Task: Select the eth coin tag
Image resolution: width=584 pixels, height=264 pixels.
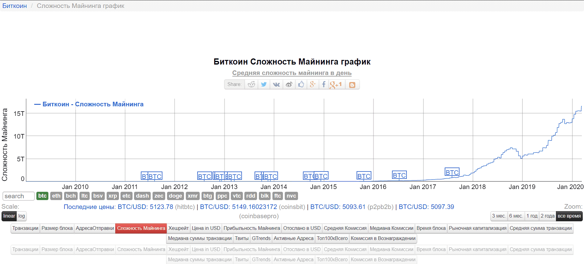Action: (56, 196)
